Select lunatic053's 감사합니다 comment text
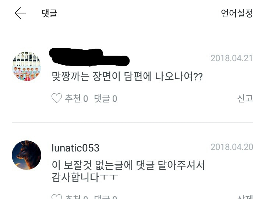 [128, 171]
